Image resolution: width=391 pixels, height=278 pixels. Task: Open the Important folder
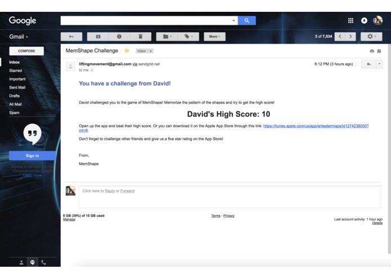17,79
